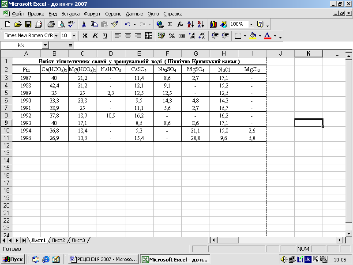
Task: Toggle center alignment
Action: (128, 36)
